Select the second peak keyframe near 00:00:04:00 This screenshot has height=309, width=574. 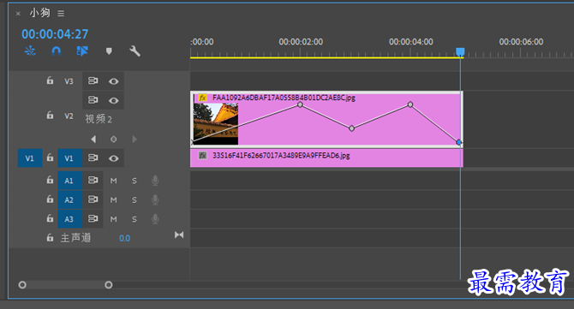[x=410, y=104]
